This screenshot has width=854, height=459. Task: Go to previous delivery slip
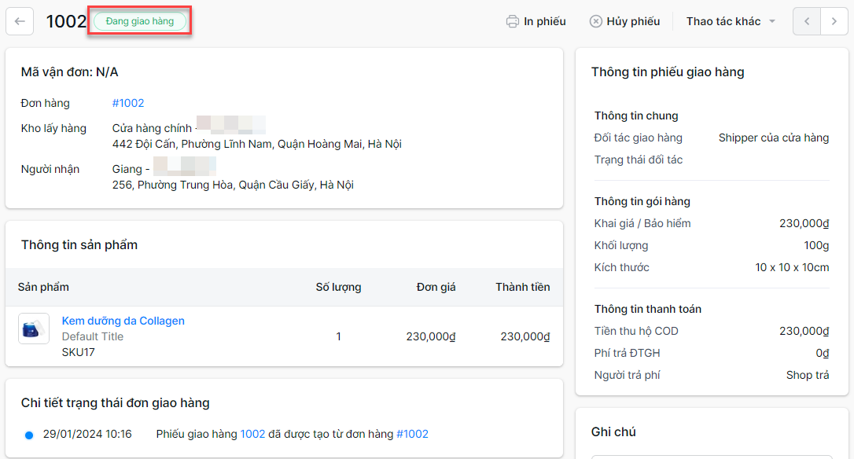coord(807,21)
